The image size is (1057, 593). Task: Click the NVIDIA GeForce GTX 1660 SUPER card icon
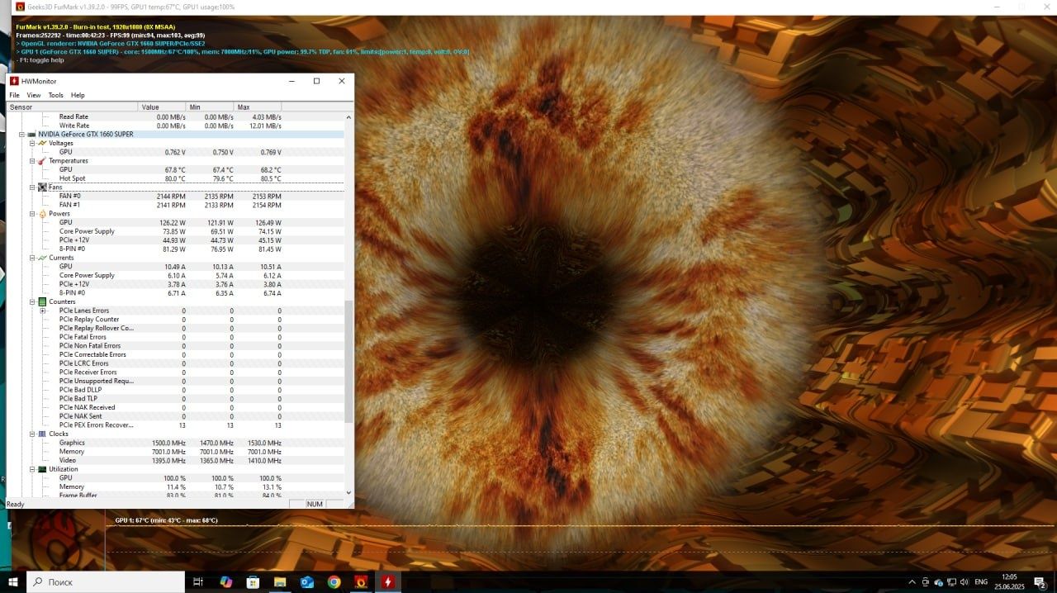31,135
